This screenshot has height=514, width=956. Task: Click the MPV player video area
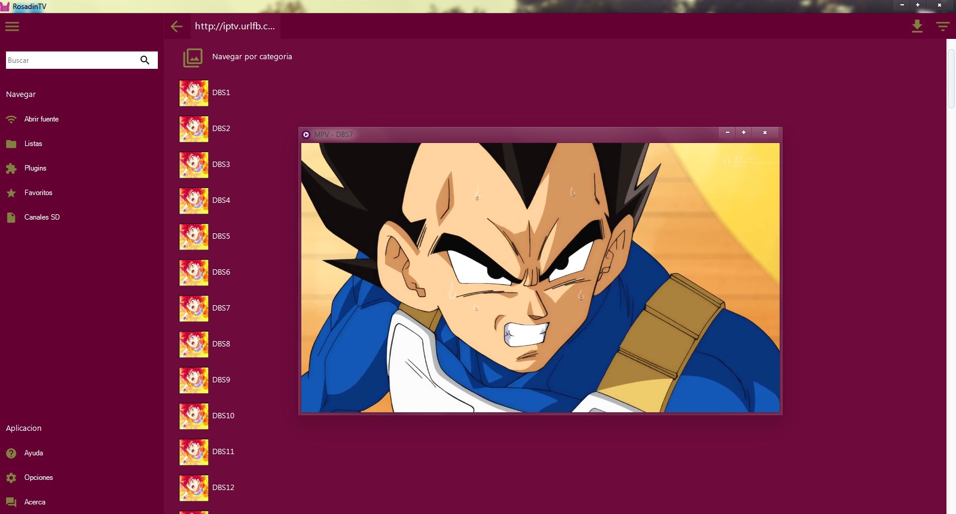pyautogui.click(x=540, y=278)
